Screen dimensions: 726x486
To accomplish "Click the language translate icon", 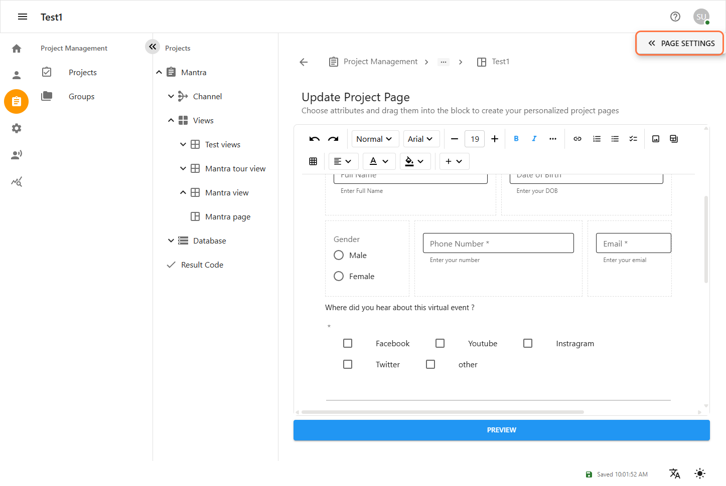I will point(675,473).
